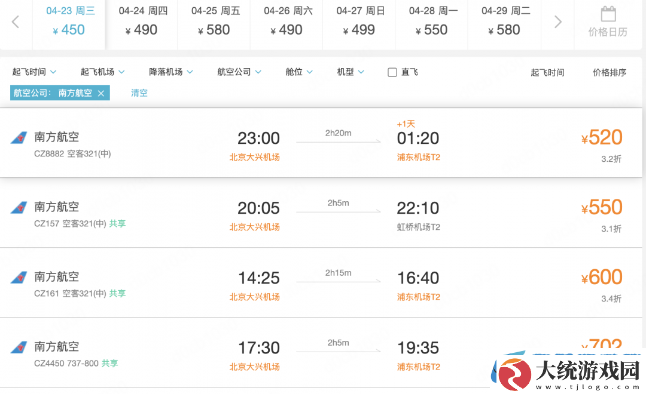Click the airline logo on flight CZ157

[19, 208]
